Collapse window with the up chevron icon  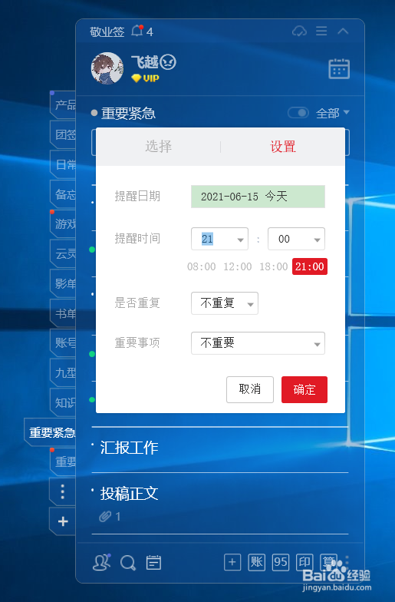343,31
